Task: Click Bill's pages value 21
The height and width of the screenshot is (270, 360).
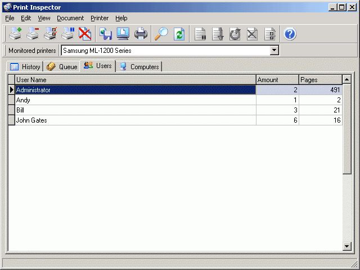Action: pyautogui.click(x=321, y=110)
